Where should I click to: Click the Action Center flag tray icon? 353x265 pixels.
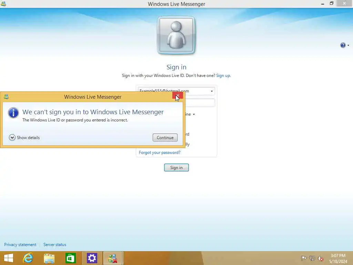tap(304, 258)
